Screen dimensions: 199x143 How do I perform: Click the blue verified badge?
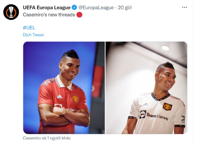74,8
